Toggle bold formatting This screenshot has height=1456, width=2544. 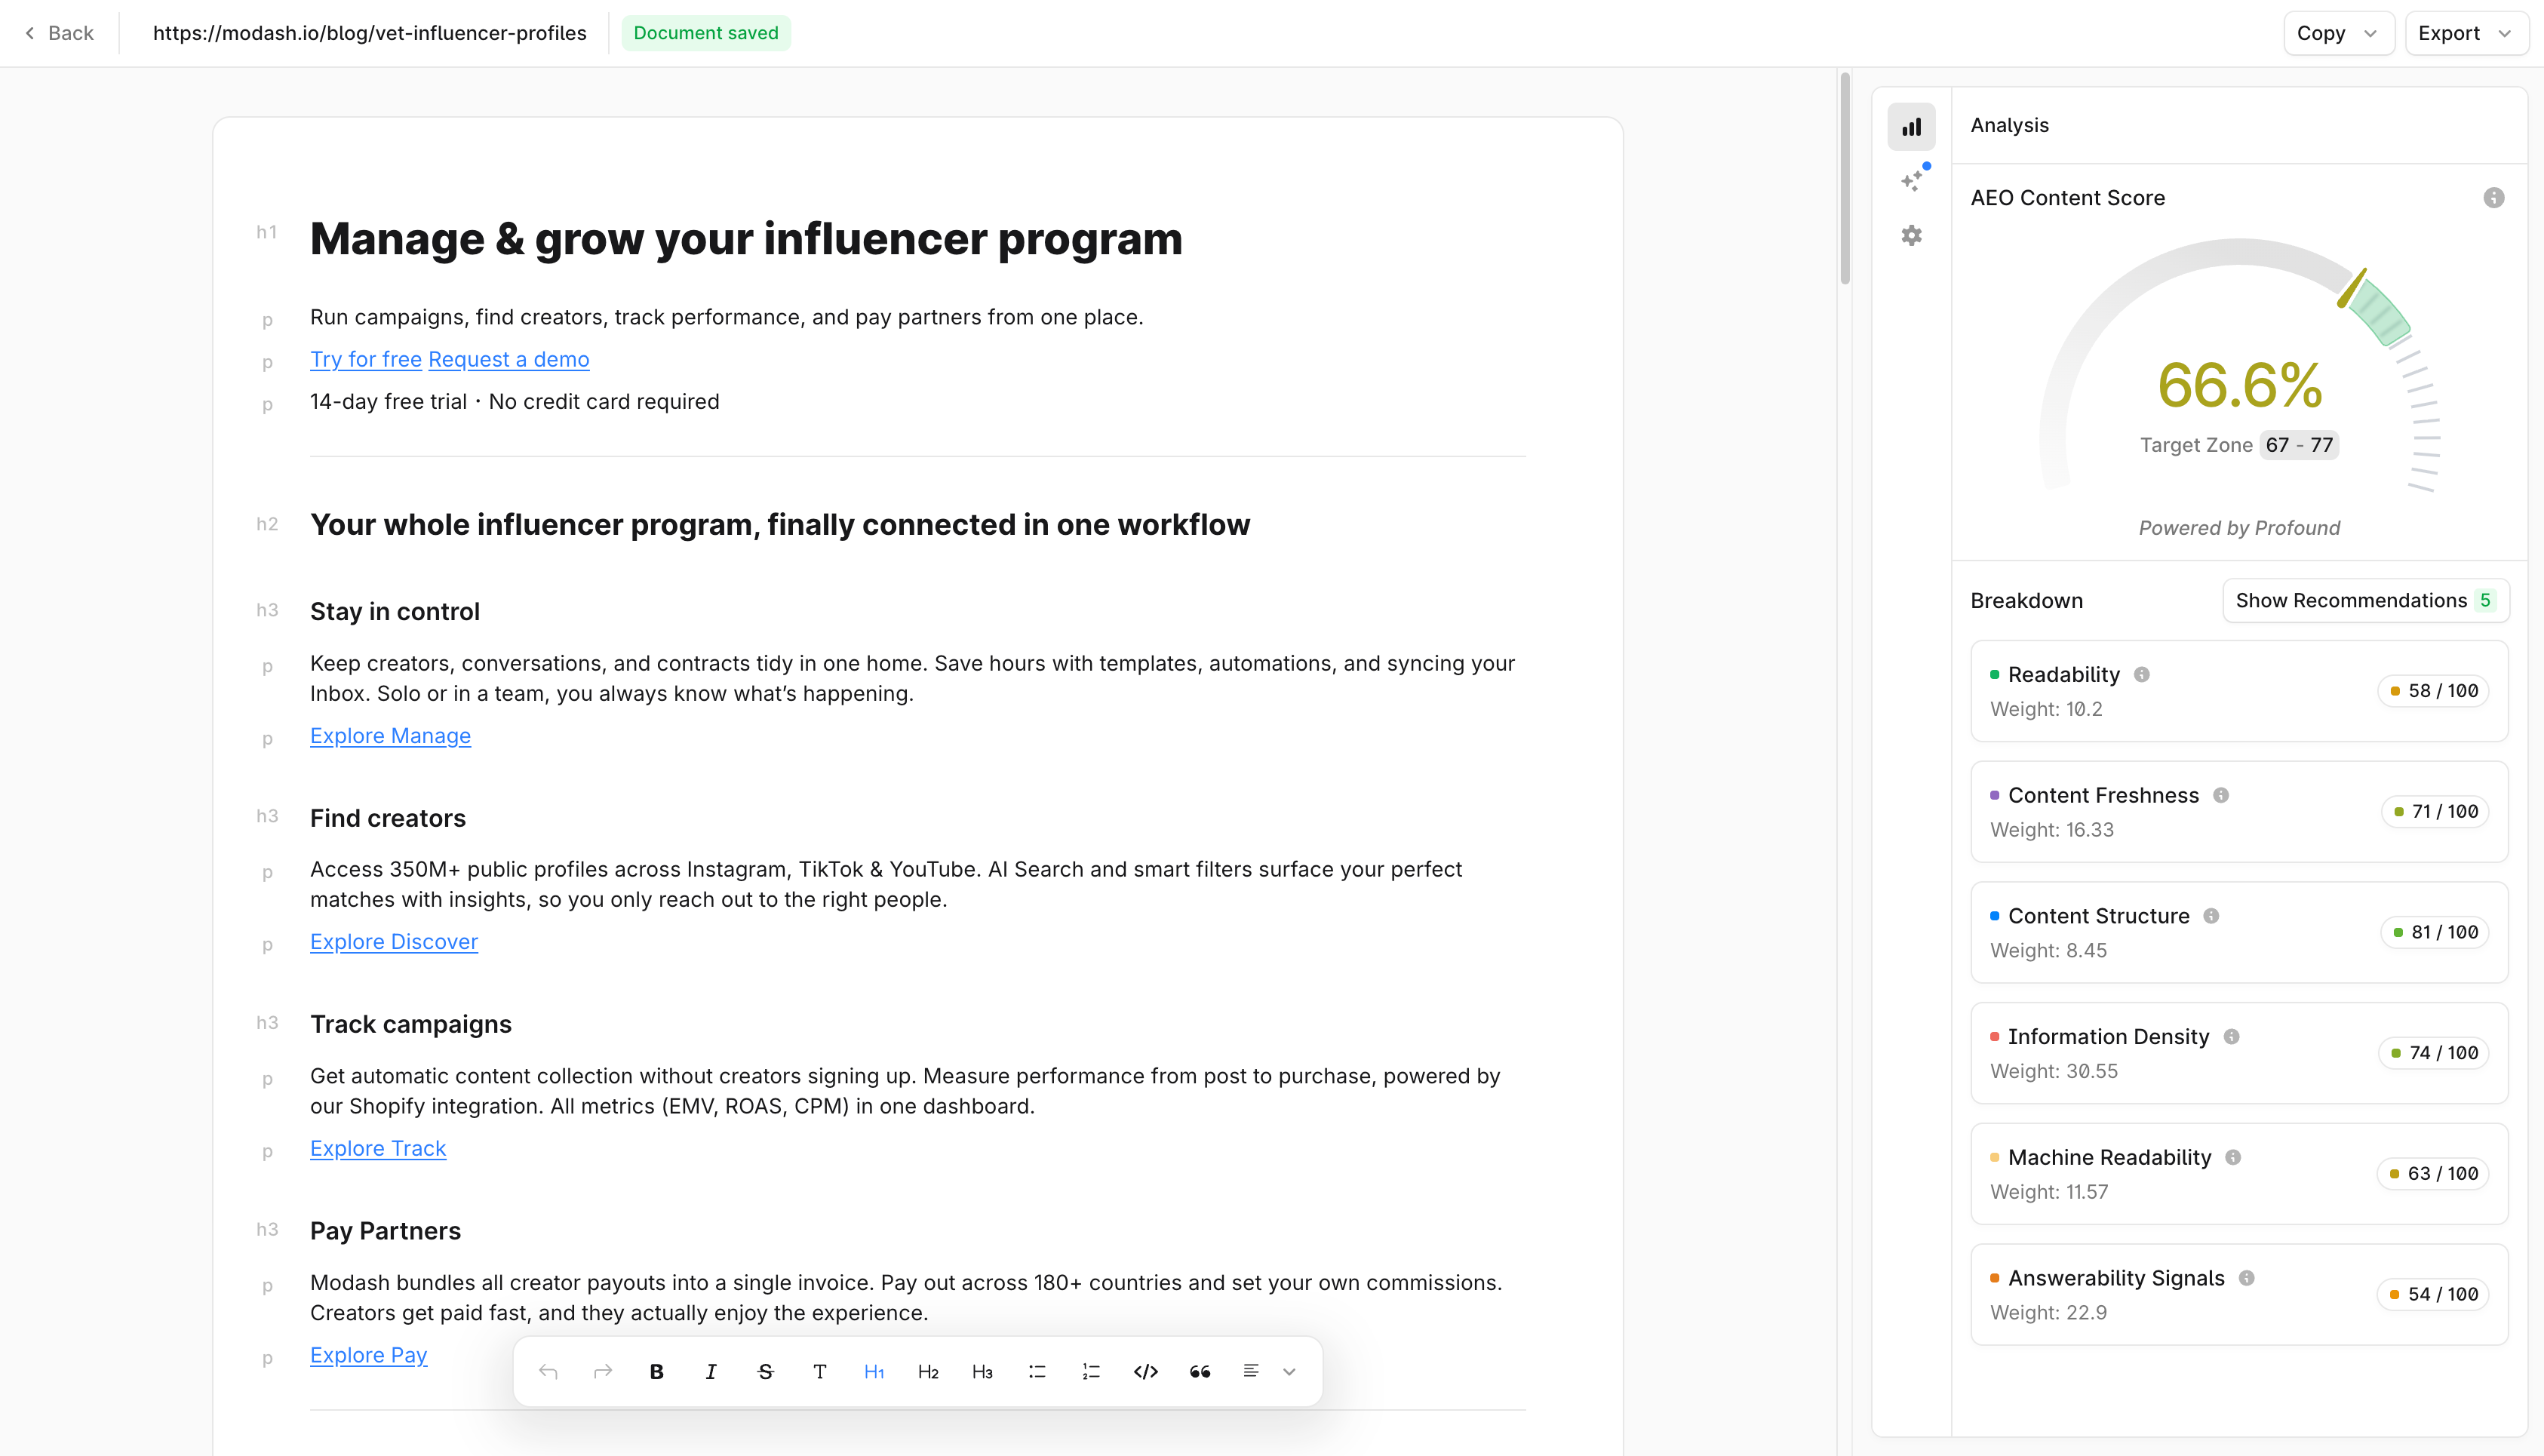(x=657, y=1372)
